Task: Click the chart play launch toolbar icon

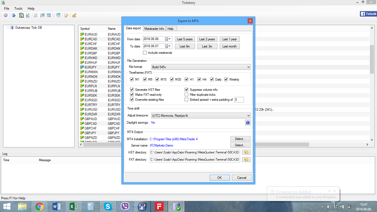Action: (x=58, y=15)
